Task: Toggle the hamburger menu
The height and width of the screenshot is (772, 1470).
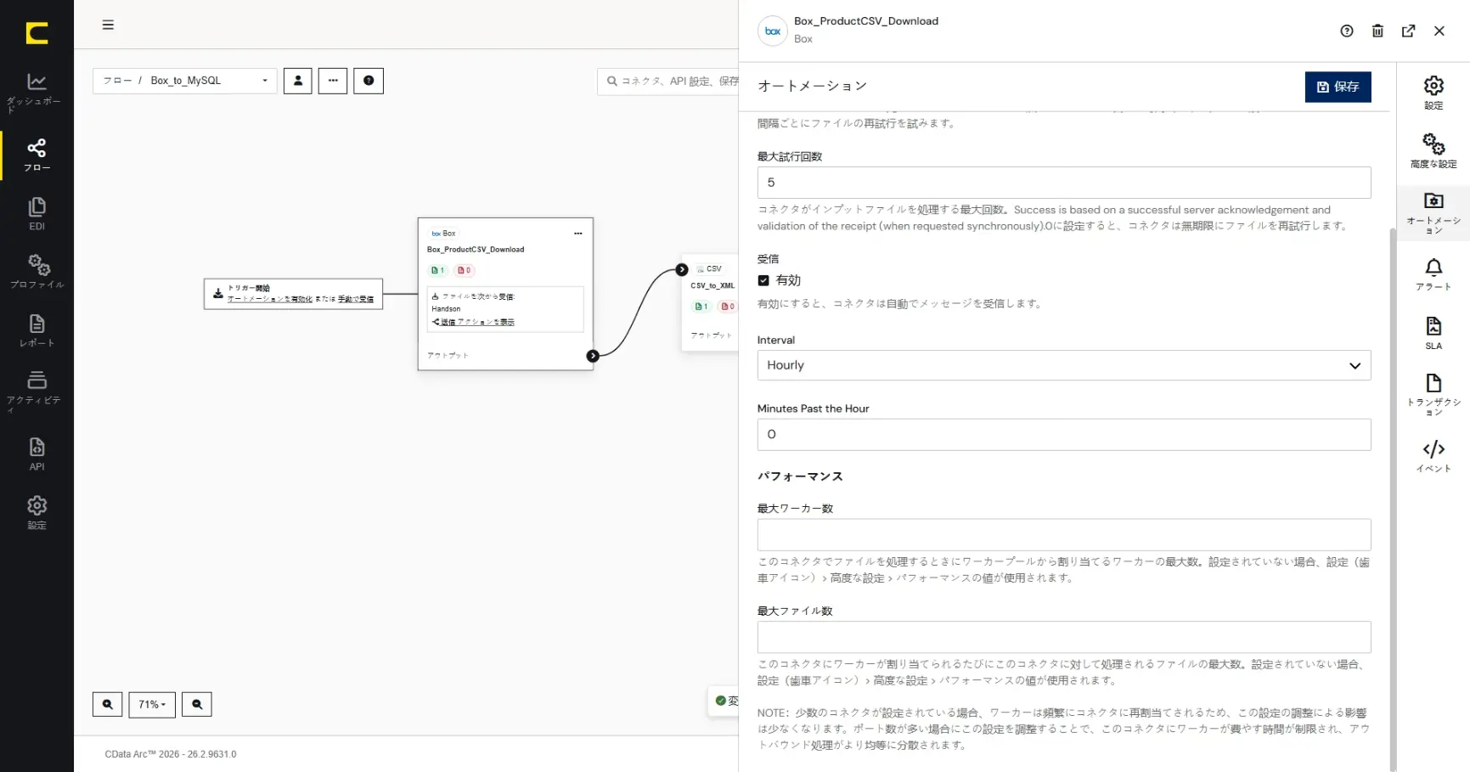Action: coord(108,25)
